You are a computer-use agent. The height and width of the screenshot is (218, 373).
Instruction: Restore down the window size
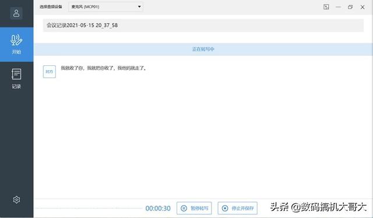(x=350, y=7)
